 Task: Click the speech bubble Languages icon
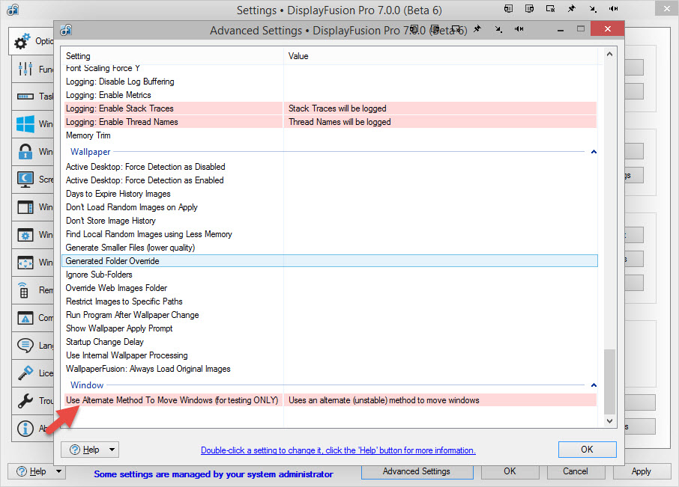[x=25, y=345]
